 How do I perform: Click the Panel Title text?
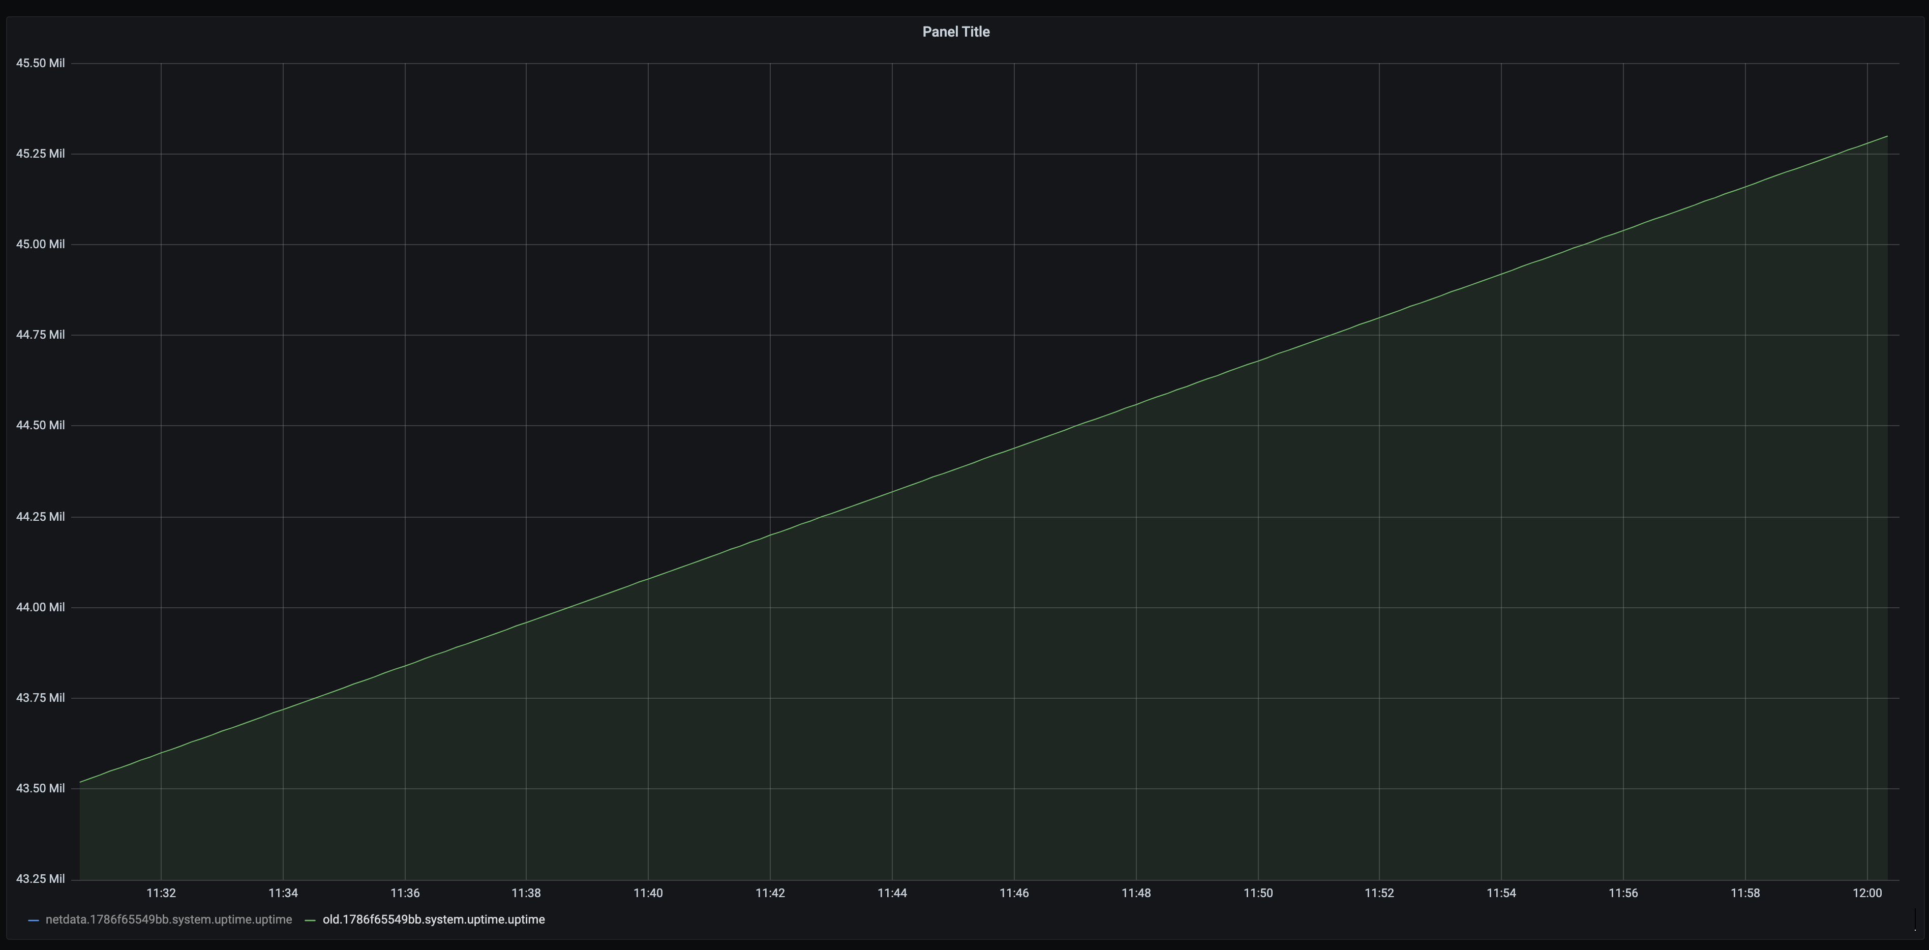tap(955, 32)
